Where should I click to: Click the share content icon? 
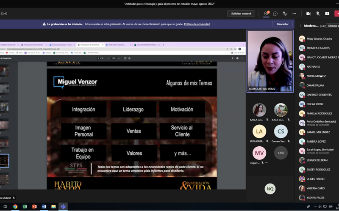tap(327, 14)
